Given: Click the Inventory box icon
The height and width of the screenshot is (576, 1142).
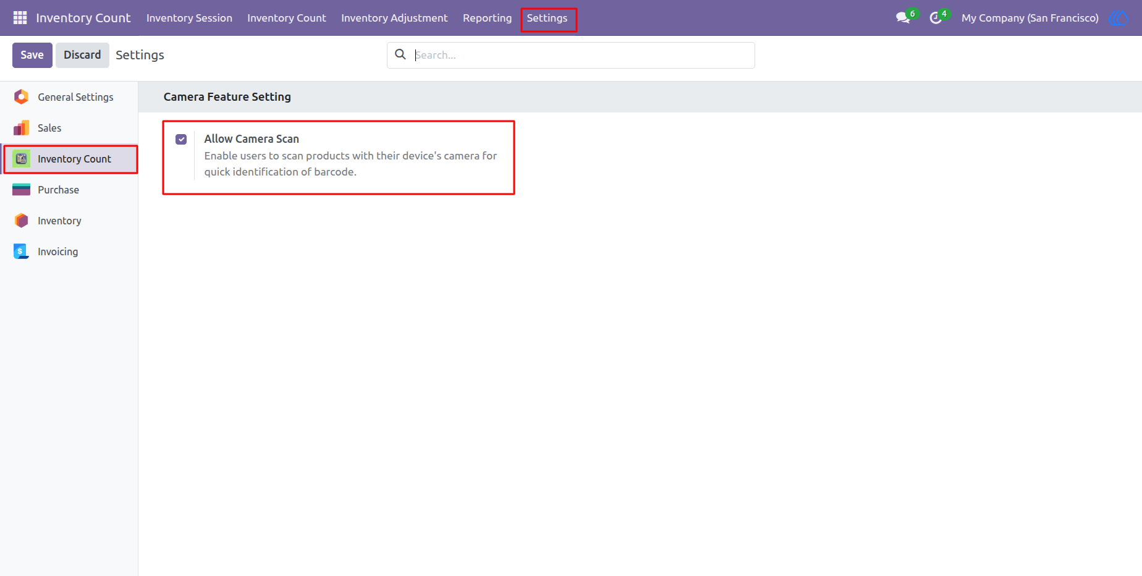Looking at the screenshot, I should (22, 221).
